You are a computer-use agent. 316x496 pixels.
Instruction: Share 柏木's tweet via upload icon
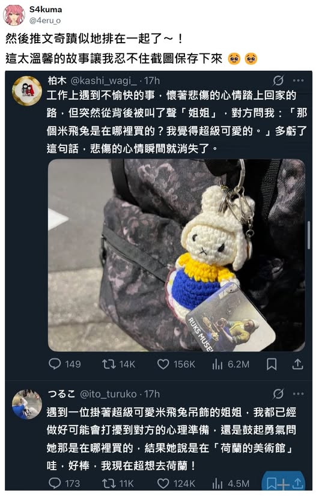coord(297,364)
